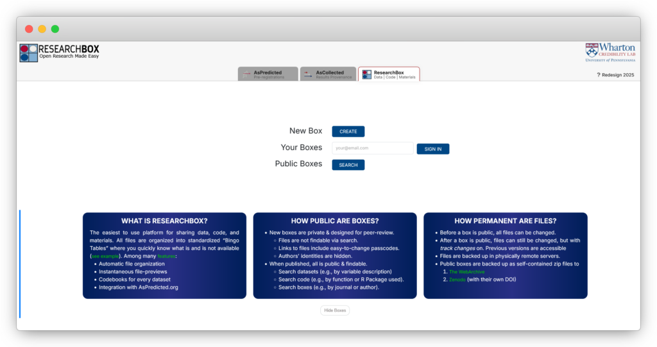This screenshot has width=657, height=347.
Task: Click the SIGN IN button
Action: pyautogui.click(x=433, y=149)
